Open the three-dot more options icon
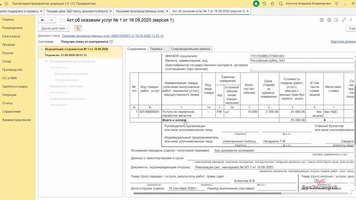 [351, 20]
